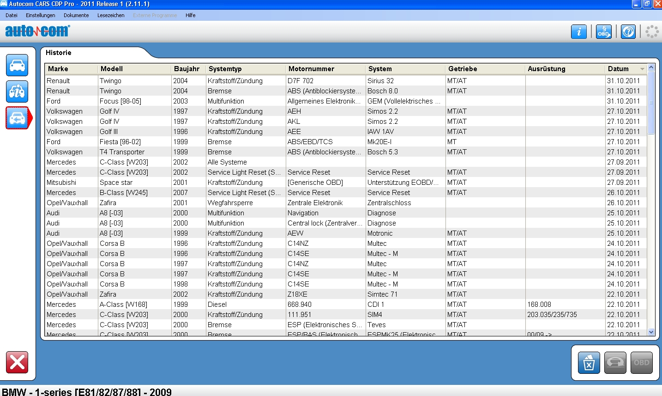Screen dimensions: 662x396
Task: Click the grey car connect button
Action: pyautogui.click(x=615, y=363)
